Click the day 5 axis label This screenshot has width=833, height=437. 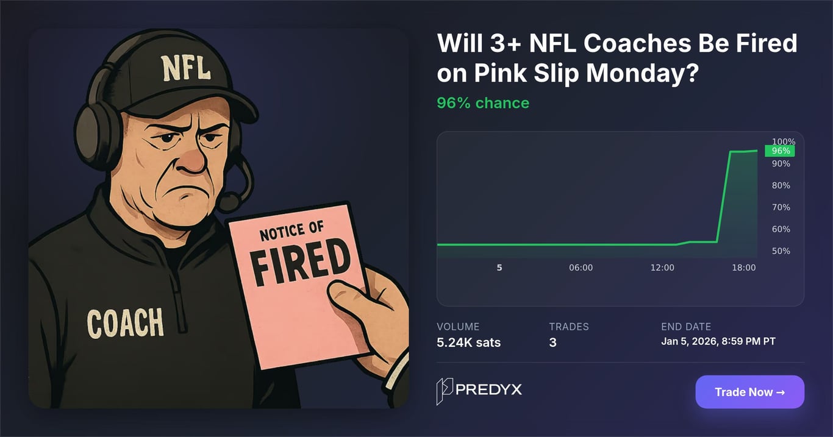(499, 268)
